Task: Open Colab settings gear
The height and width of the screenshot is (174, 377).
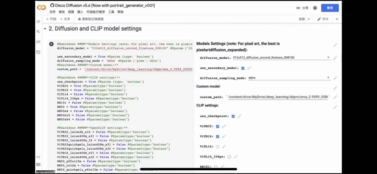Action: 315,8
